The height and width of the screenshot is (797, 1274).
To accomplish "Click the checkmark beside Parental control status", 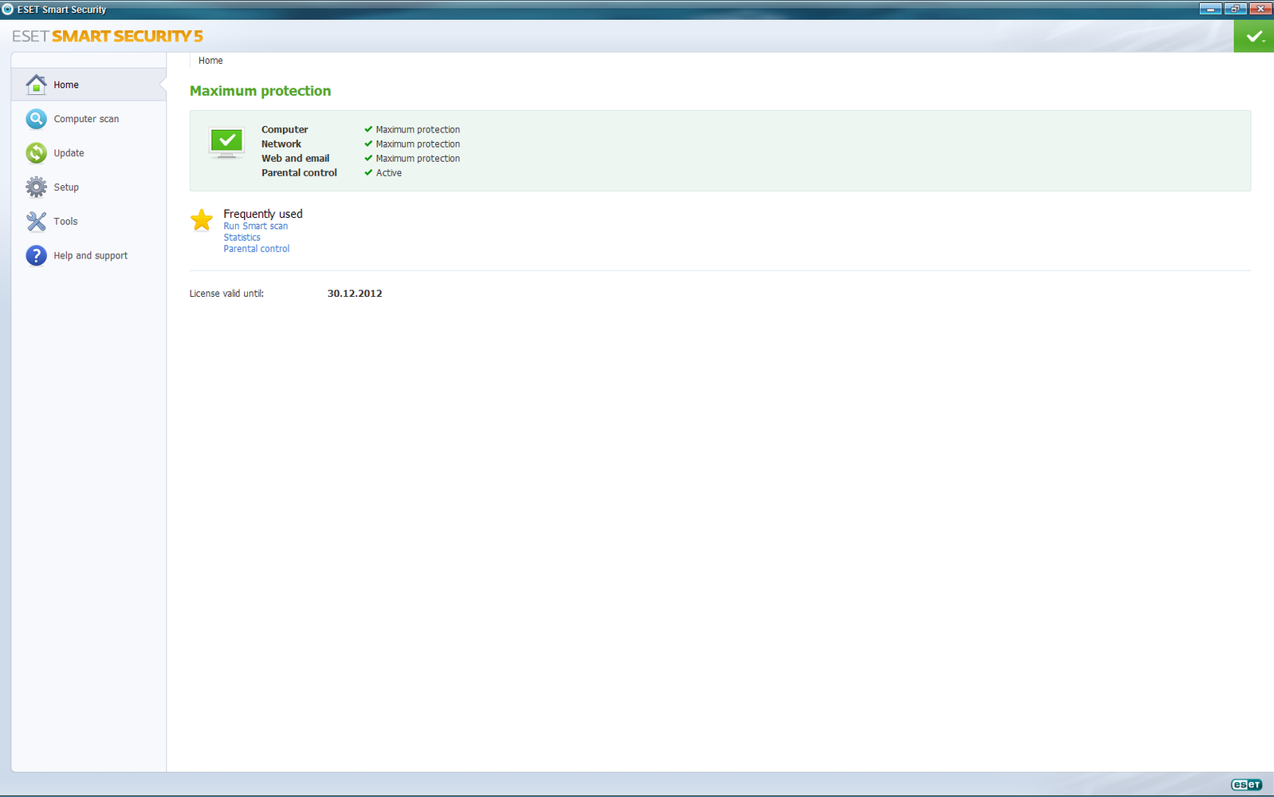I will click(x=368, y=172).
